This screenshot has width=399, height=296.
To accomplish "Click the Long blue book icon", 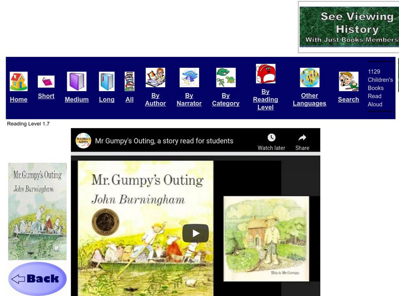I will [x=107, y=81].
